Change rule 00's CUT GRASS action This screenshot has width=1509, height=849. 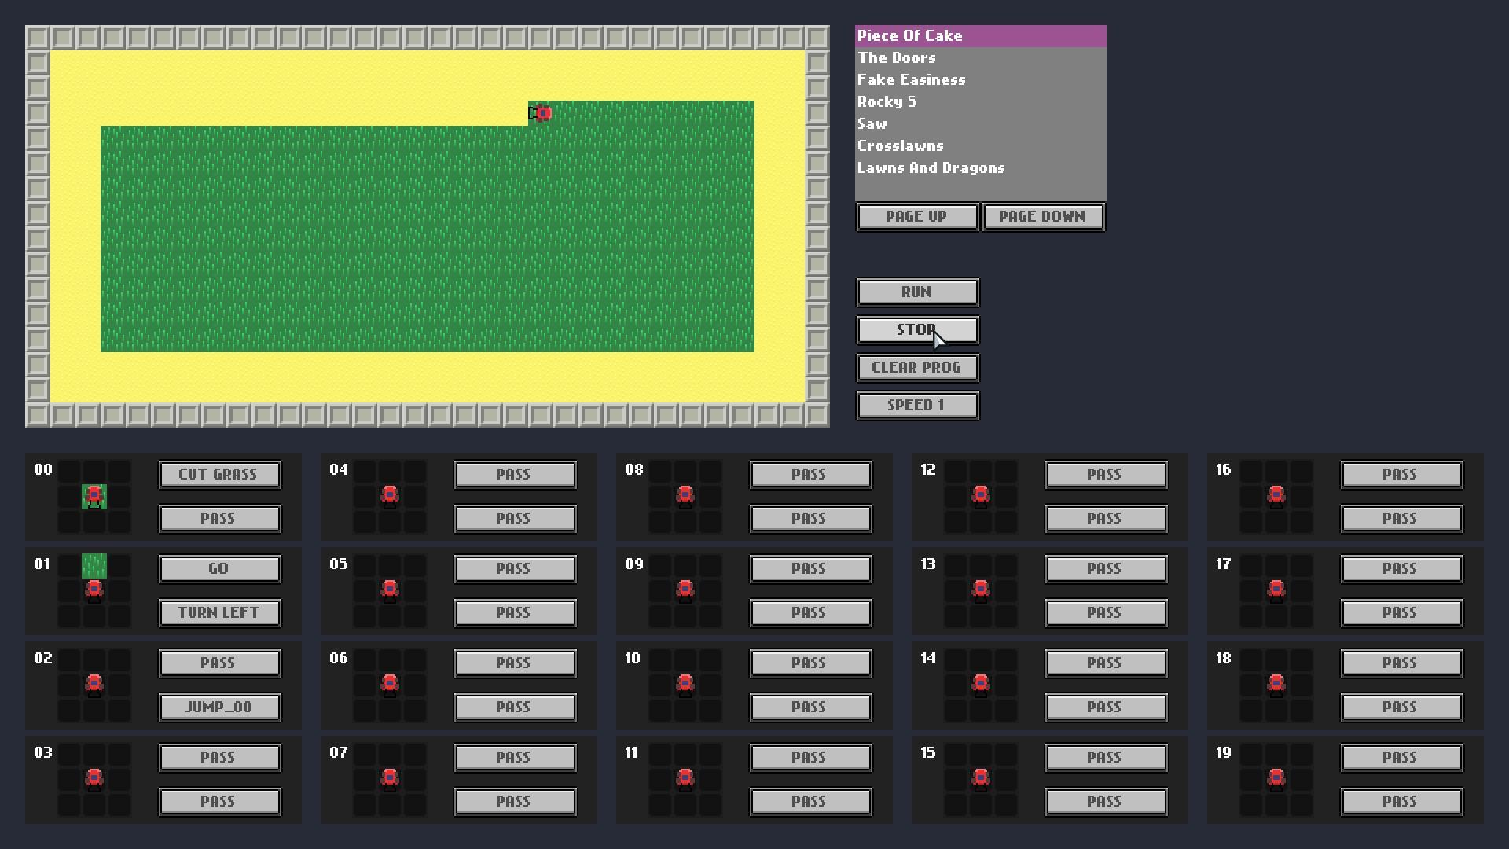click(219, 475)
